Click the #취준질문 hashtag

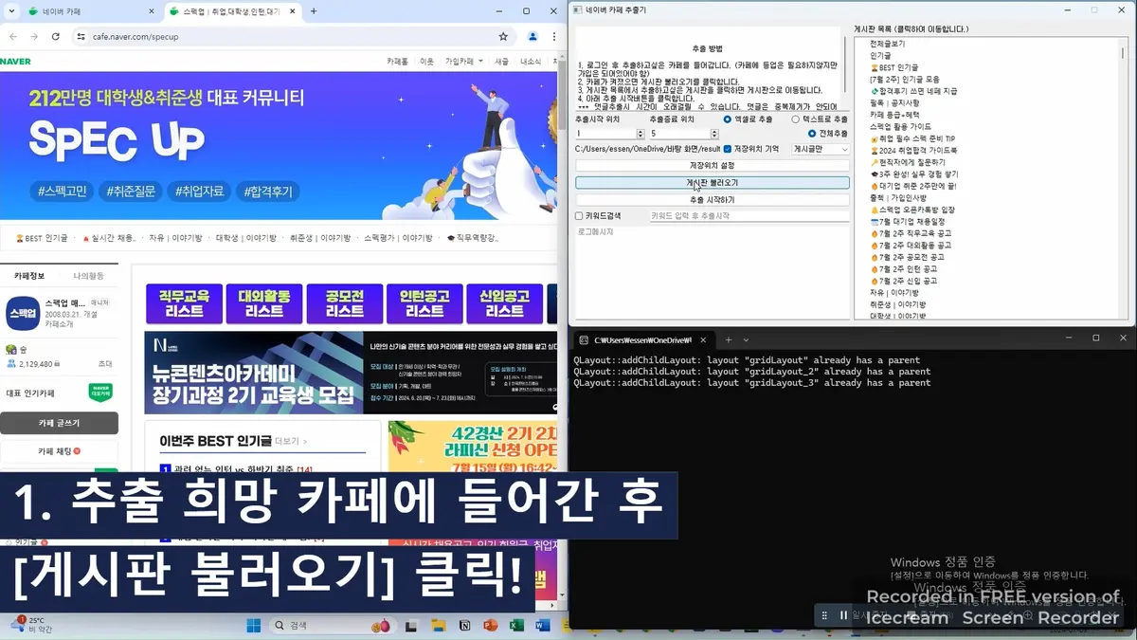[x=131, y=191]
